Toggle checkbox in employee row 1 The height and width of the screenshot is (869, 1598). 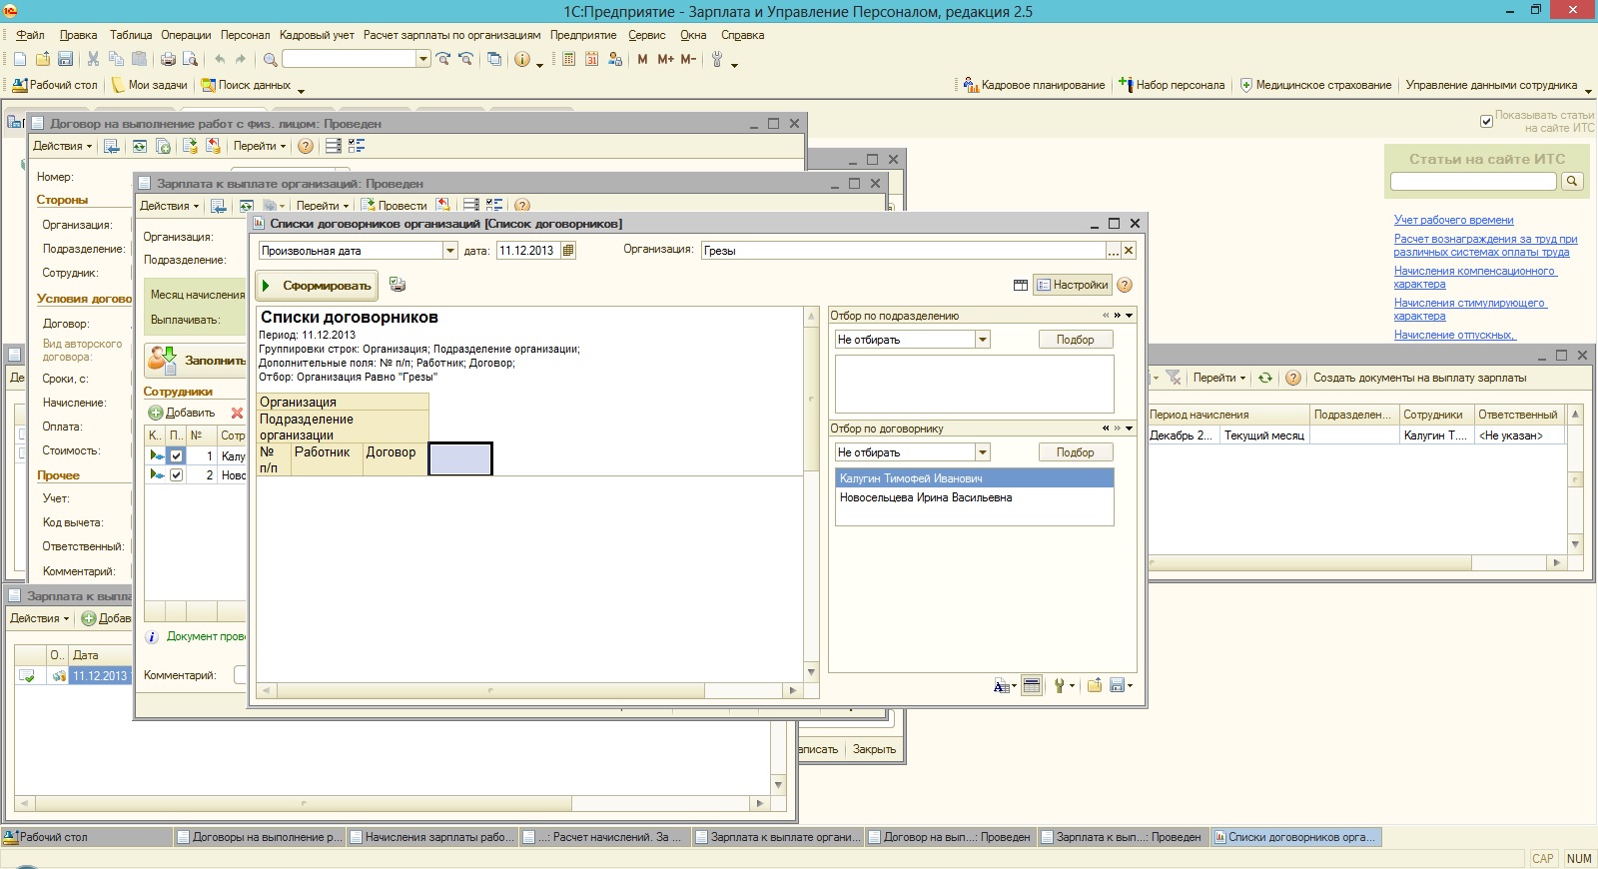click(177, 455)
